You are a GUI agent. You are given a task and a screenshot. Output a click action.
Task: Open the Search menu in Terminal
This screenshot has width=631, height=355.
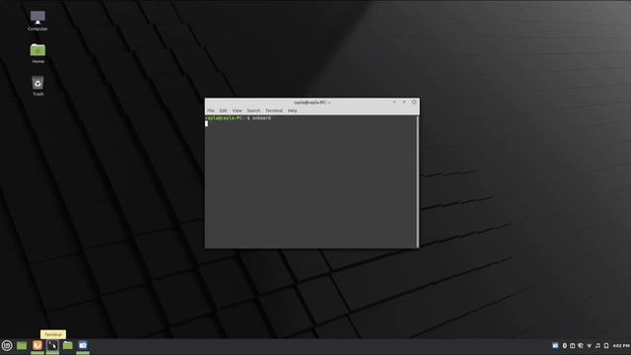pos(253,110)
